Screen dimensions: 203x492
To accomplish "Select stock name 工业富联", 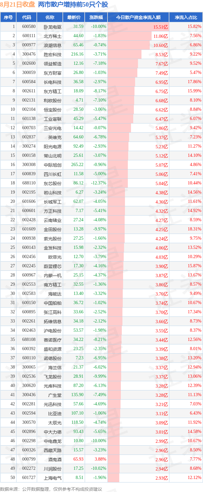I will (x=53, y=119).
